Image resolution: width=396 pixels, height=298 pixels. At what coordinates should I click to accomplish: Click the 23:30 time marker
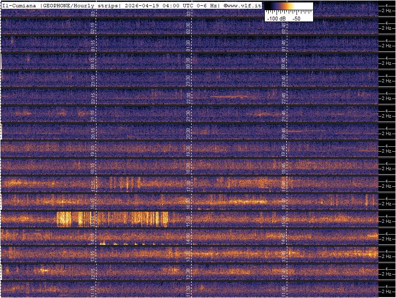pyautogui.click(x=188, y=81)
